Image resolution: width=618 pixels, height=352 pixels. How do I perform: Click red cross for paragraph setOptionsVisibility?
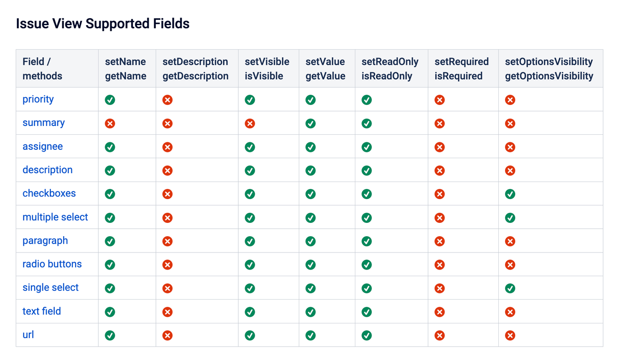coord(510,241)
